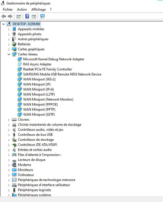This screenshot has height=202, width=163.
Task: Open the Affichage menu
Action: (38, 9)
